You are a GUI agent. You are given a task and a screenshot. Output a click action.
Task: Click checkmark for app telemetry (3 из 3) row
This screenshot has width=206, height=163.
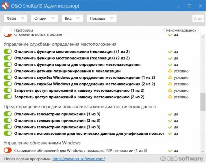pyautogui.click(x=170, y=127)
